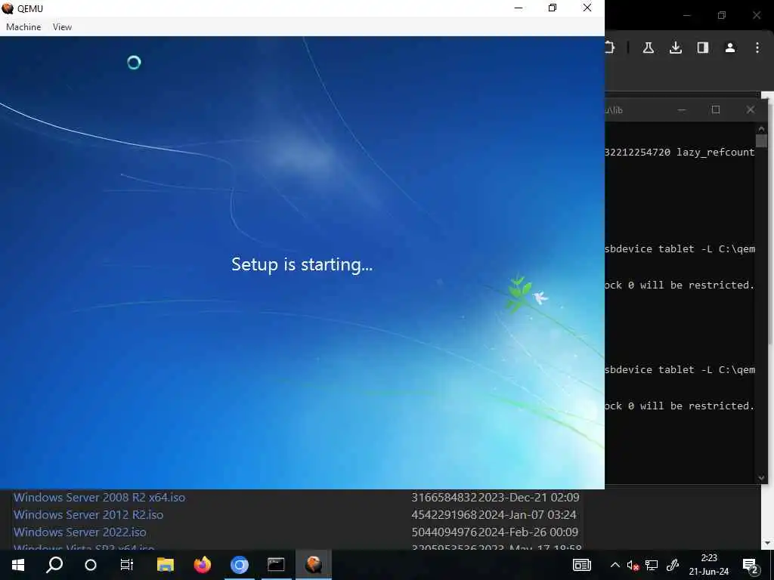This screenshot has width=774, height=580.
Task: Open Chrome extensions puzzle icon
Action: click(610, 48)
